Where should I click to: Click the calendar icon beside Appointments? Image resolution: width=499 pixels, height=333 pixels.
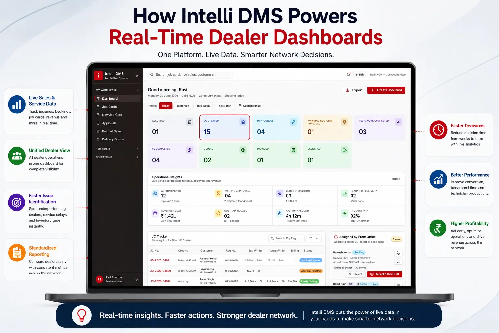pyautogui.click(x=155, y=193)
